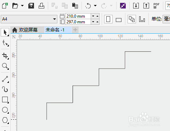This screenshot has width=170, height=131.
Task: Open the units (单位) dropdown
Action: click(x=166, y=19)
